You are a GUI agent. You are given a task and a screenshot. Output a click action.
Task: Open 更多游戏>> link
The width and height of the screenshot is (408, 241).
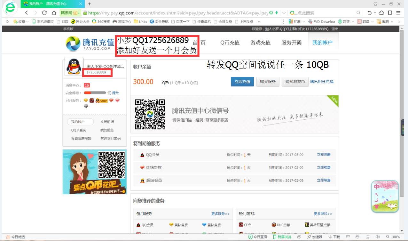tap(323, 214)
